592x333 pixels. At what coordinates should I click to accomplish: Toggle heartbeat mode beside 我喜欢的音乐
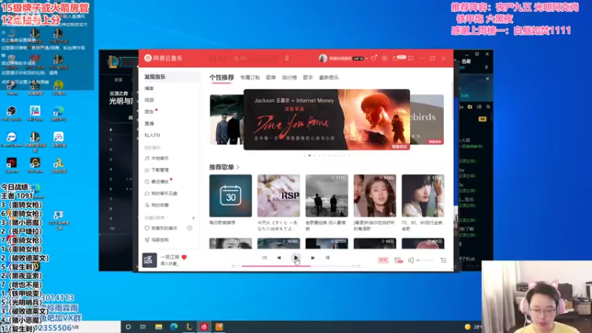click(x=189, y=229)
